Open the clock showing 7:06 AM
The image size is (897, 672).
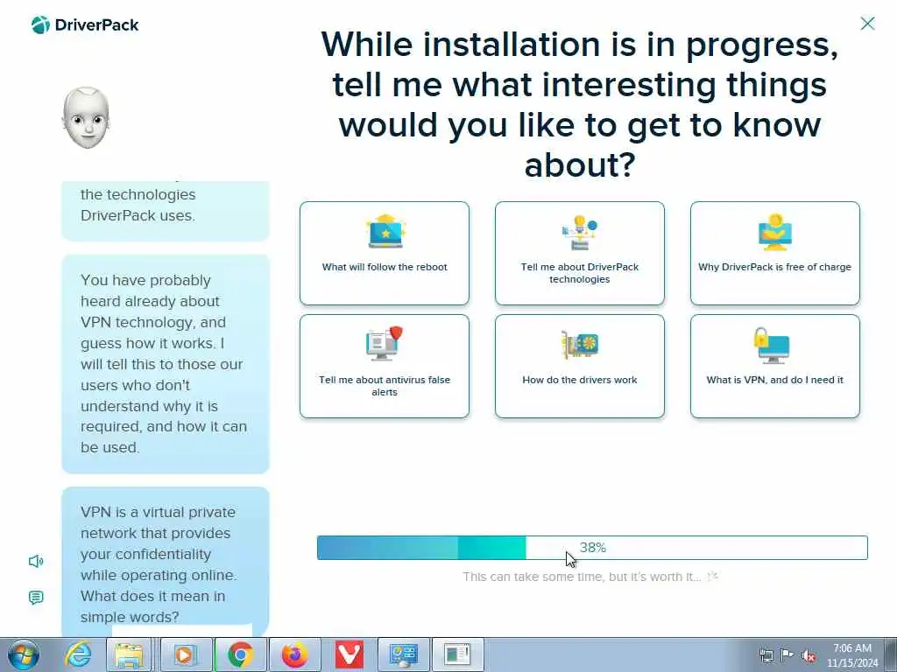click(851, 655)
